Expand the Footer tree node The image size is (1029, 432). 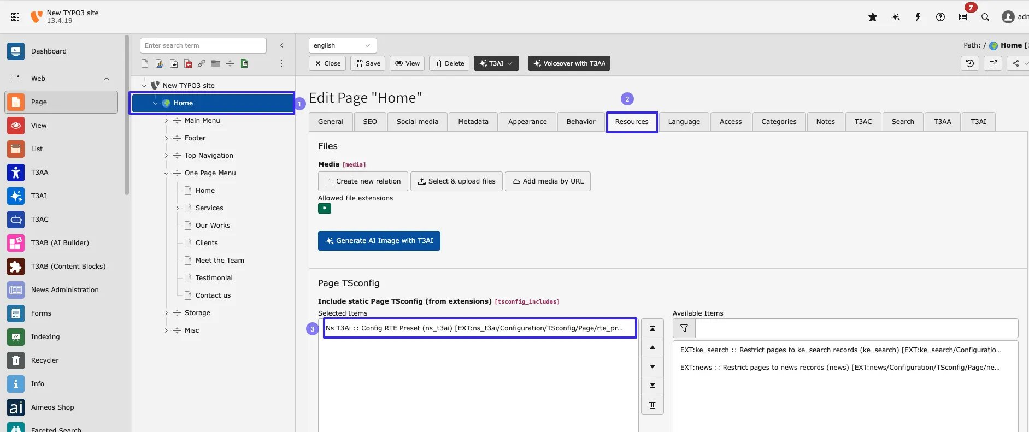pyautogui.click(x=166, y=138)
